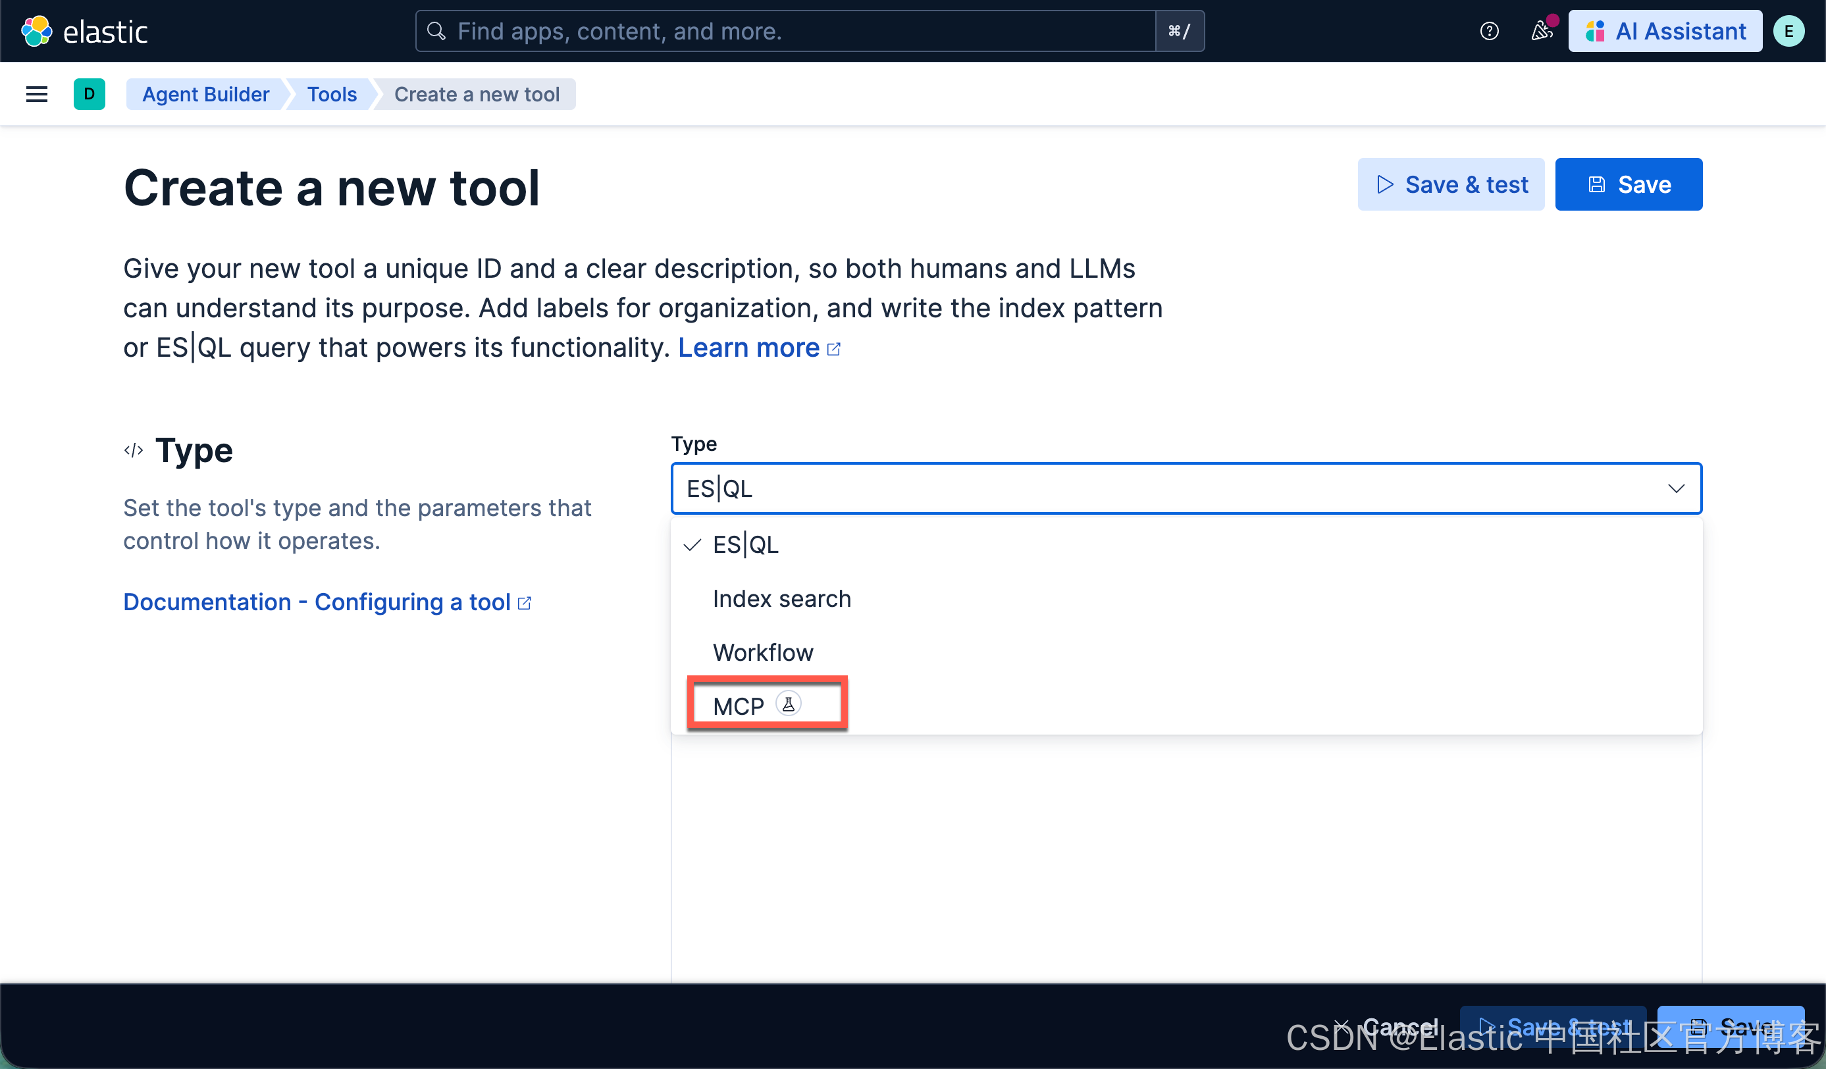The image size is (1826, 1069).
Task: Click the Elastic logo icon
Action: 36,31
